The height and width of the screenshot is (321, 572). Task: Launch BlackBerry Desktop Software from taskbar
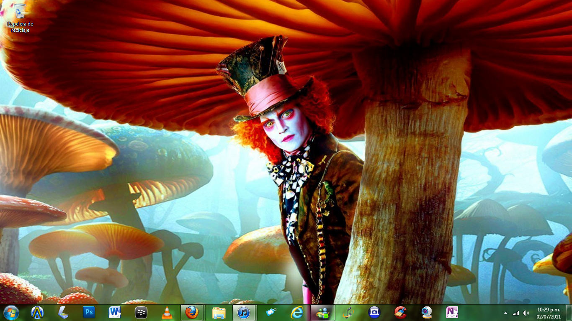pyautogui.click(x=141, y=312)
